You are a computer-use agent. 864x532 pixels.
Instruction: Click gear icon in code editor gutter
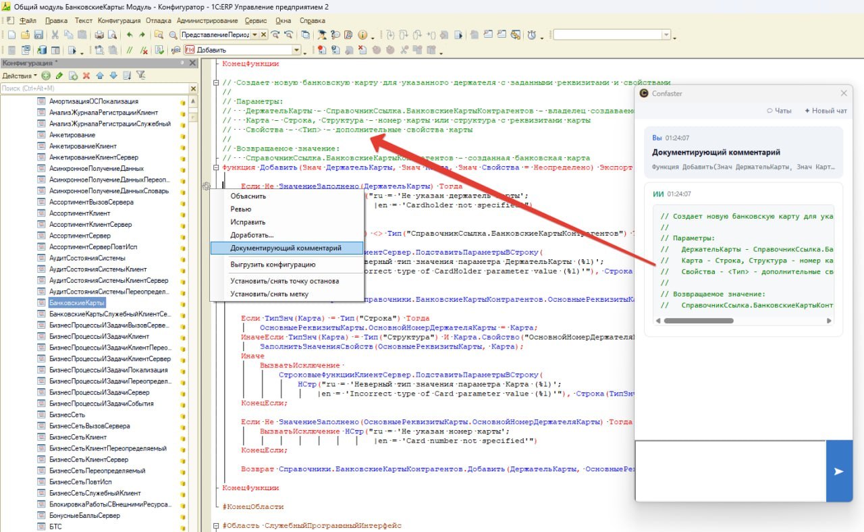(207, 186)
